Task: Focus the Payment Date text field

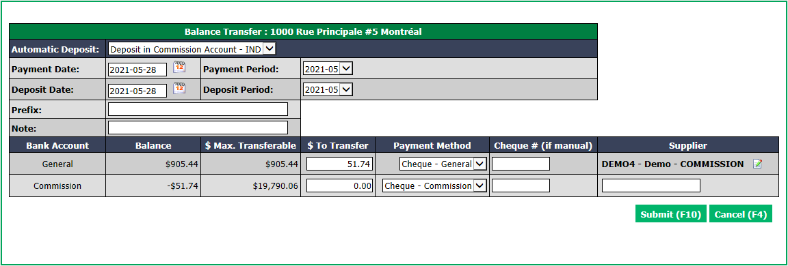Action: (x=137, y=70)
